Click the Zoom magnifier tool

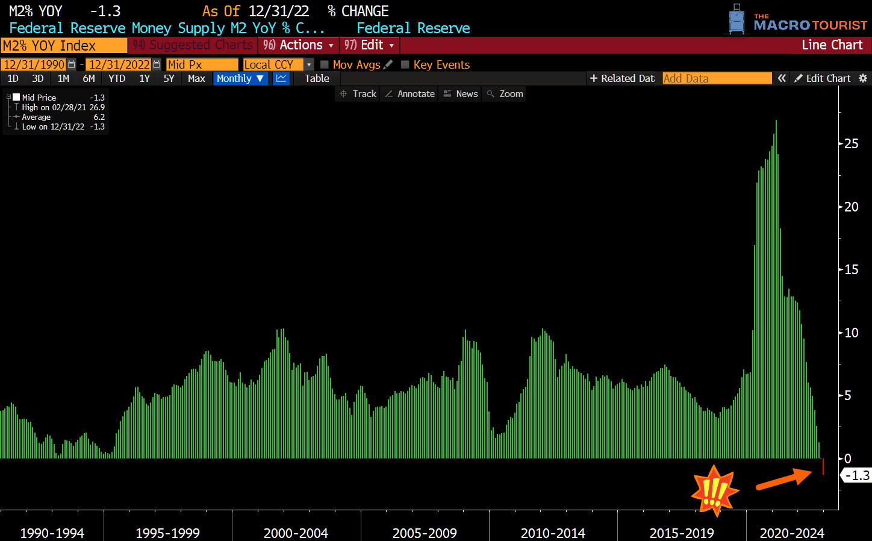pyautogui.click(x=503, y=93)
